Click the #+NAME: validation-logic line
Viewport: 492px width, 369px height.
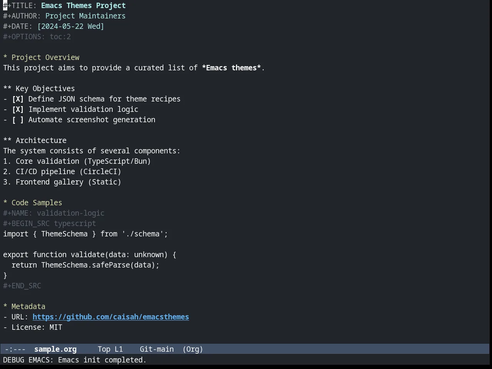(x=54, y=213)
